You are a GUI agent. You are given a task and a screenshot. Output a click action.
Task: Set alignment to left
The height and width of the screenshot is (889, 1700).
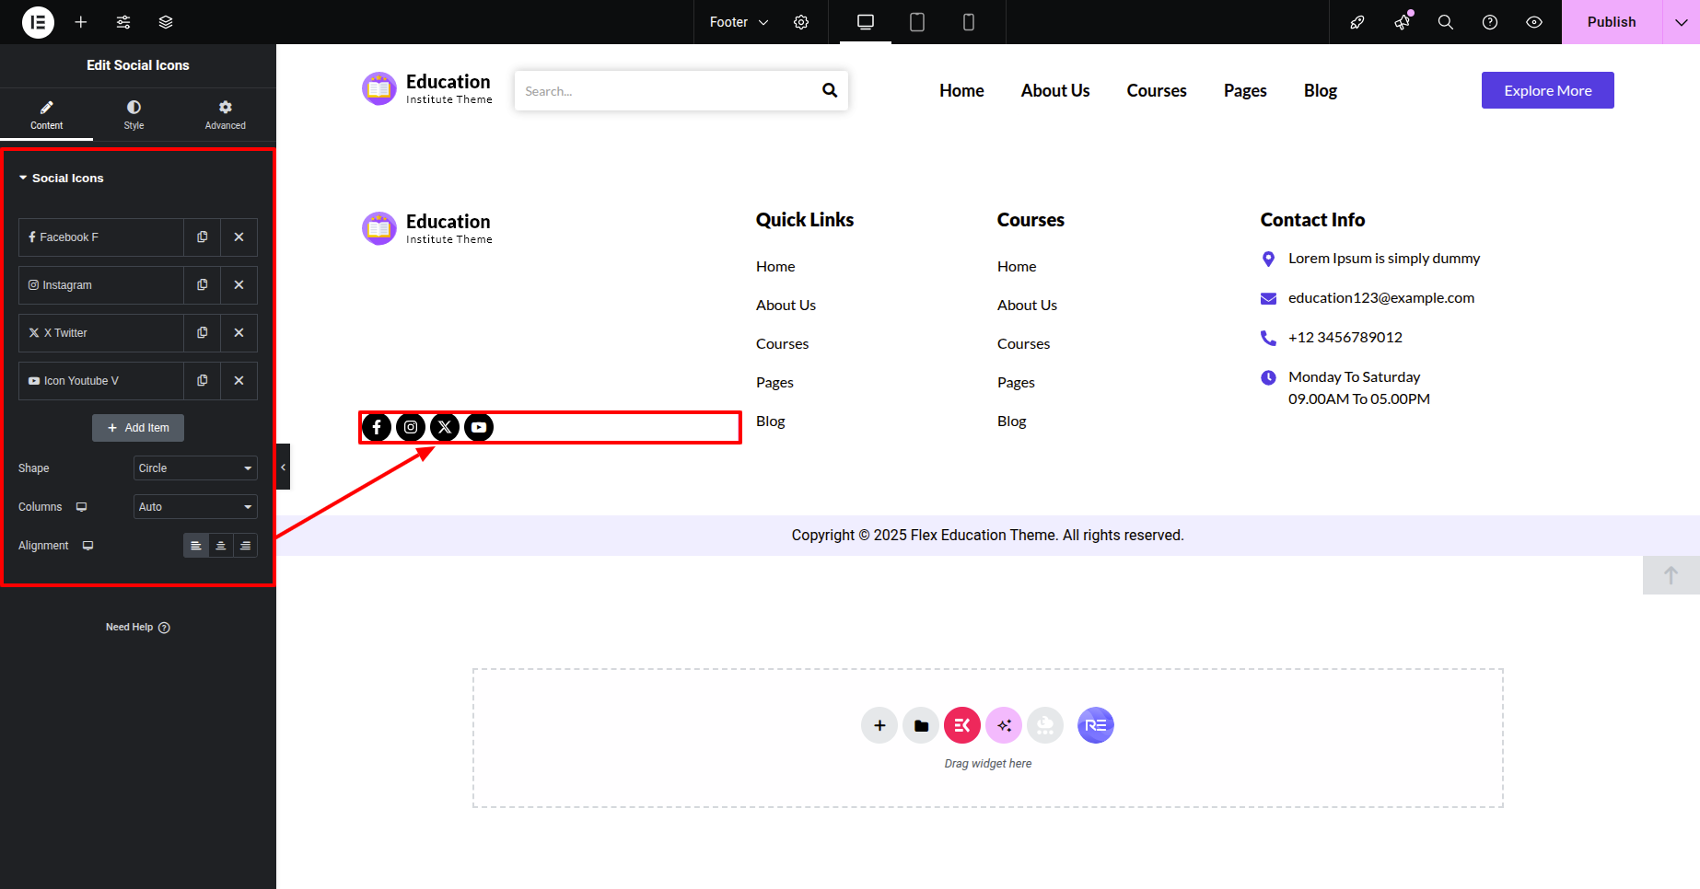tap(195, 546)
